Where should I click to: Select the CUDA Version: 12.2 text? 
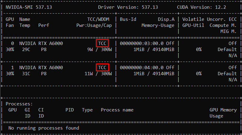tap(202, 7)
